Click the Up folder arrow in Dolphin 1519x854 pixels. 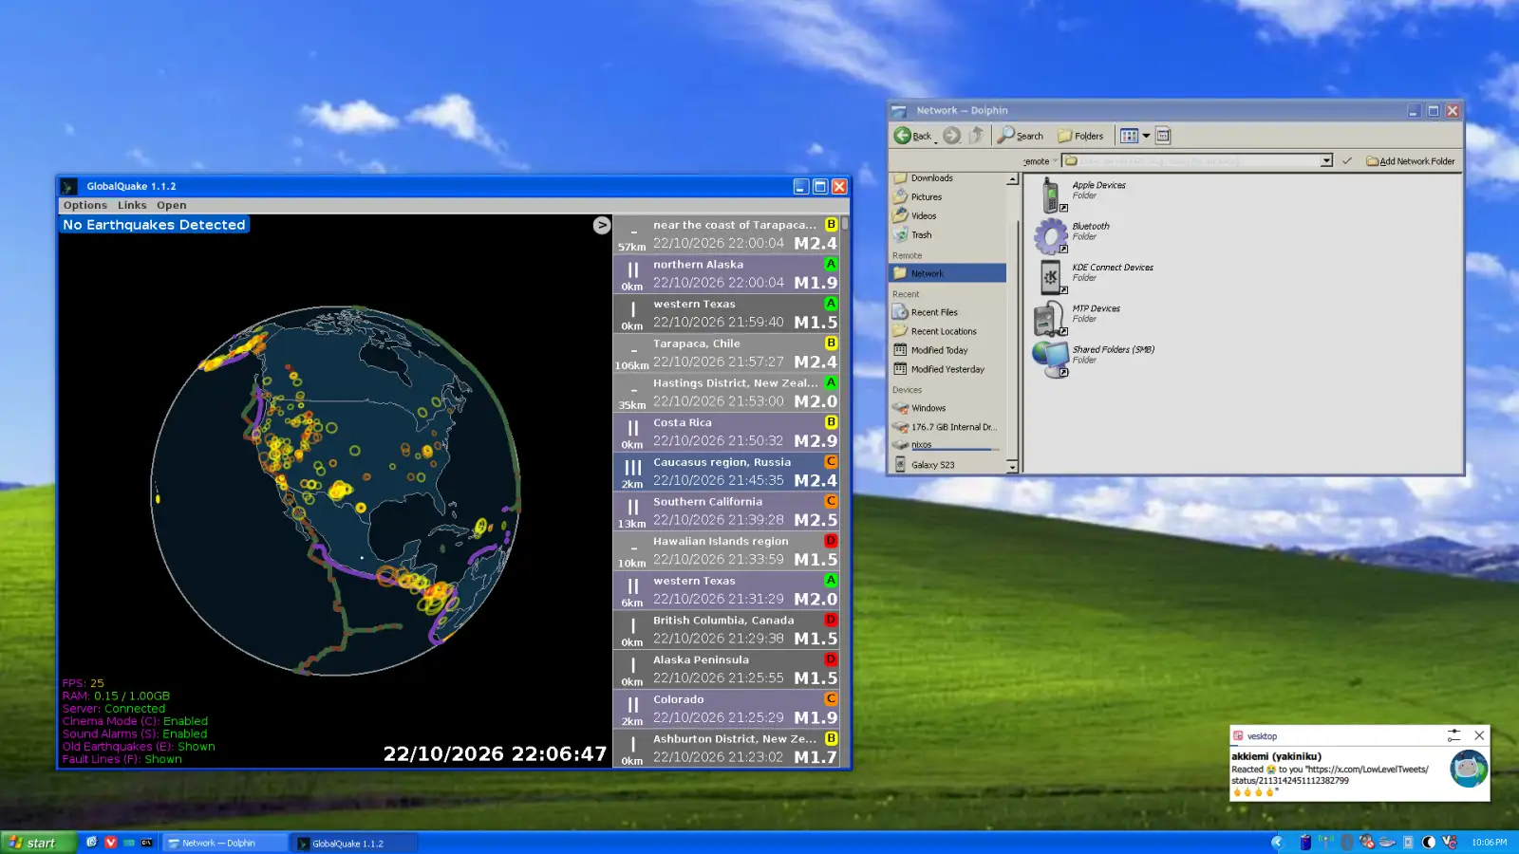[x=976, y=136]
